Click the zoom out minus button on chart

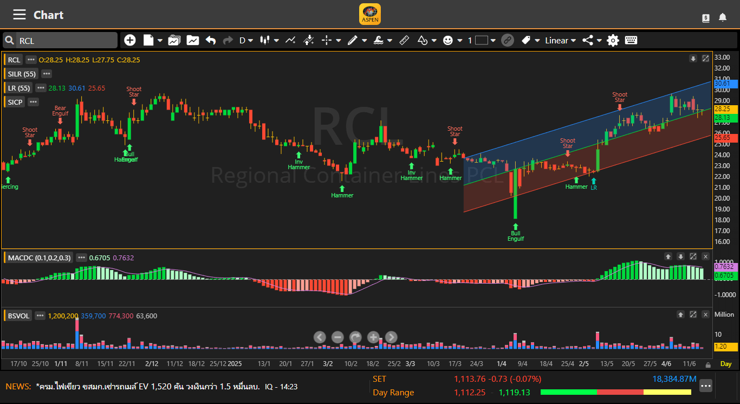tap(337, 337)
